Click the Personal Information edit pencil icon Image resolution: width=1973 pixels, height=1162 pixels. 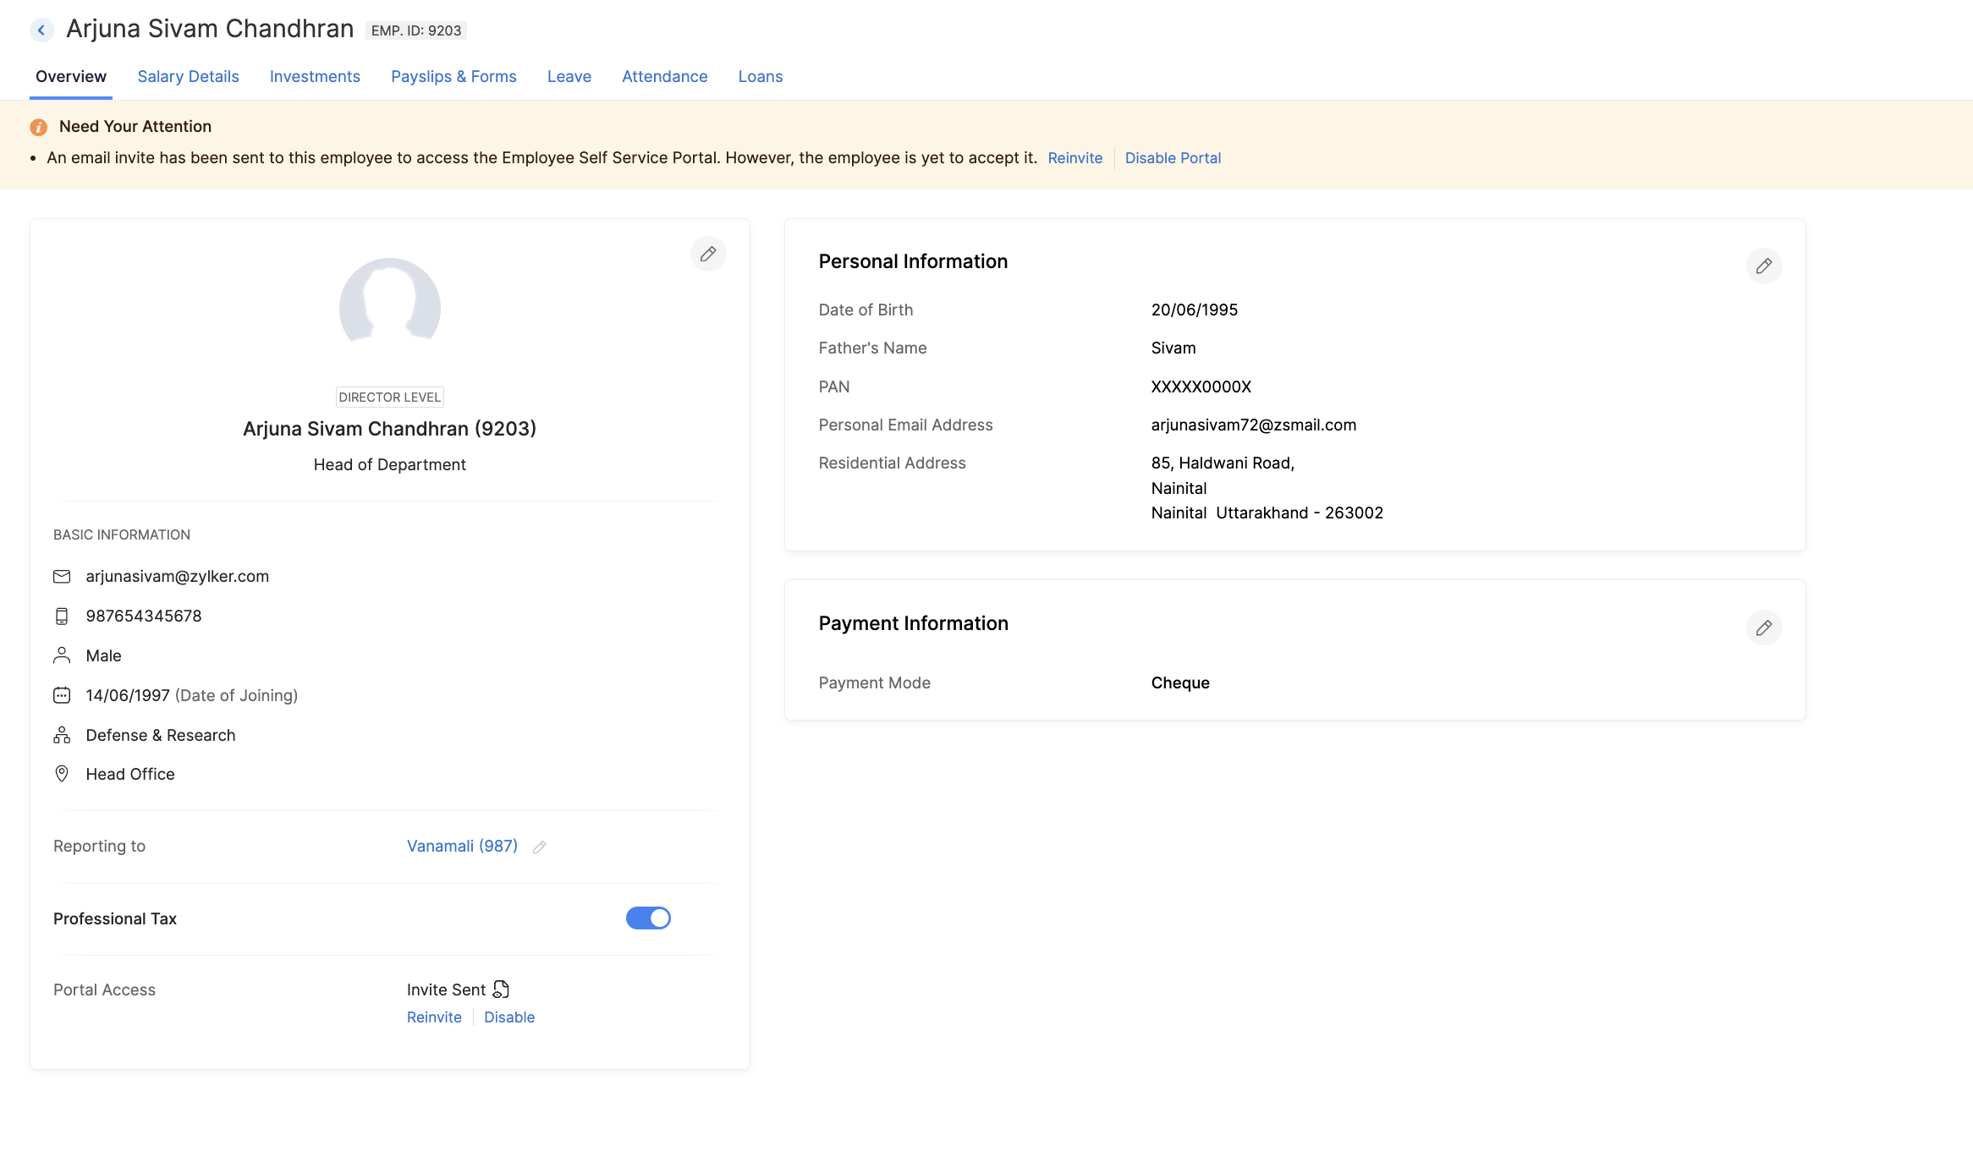point(1764,266)
